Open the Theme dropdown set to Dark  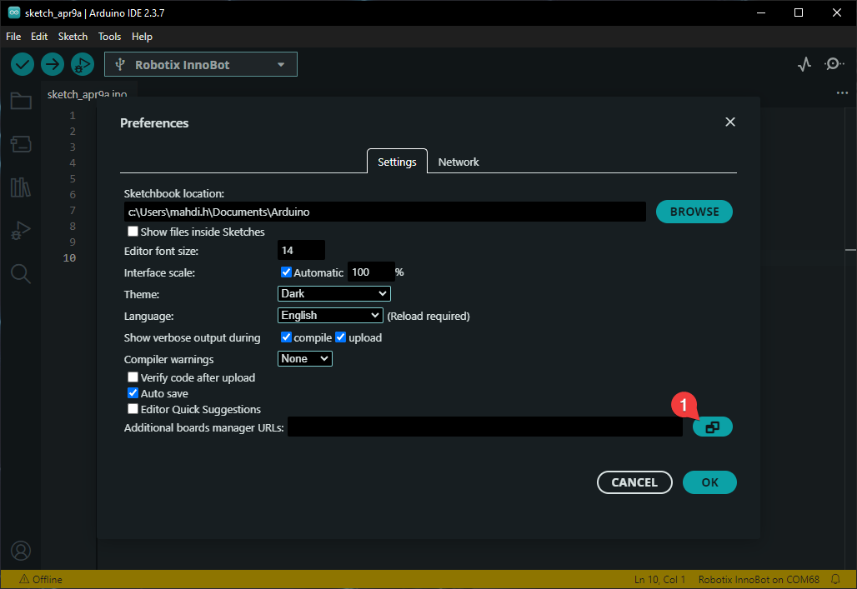(333, 293)
